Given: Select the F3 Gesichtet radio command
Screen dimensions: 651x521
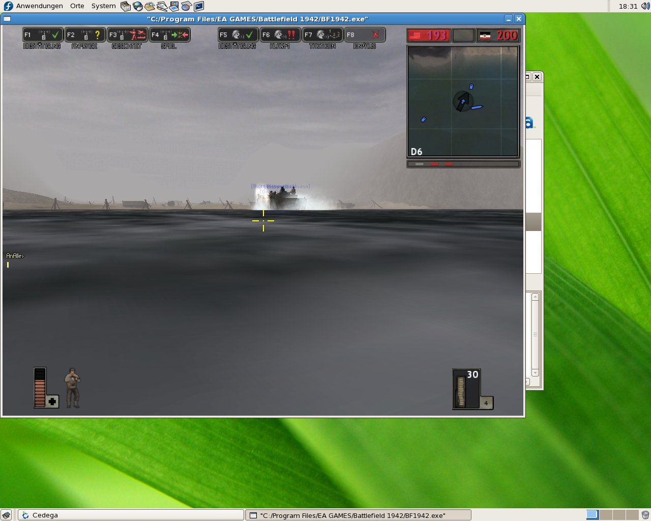Looking at the screenshot, I should (x=127, y=35).
